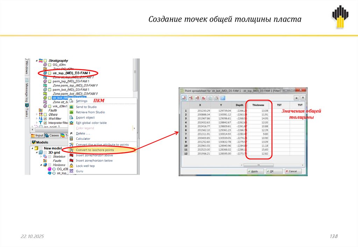This screenshot has width=358, height=247.
Task: Click the Horizons icon in the Models tree
Action: click(x=45, y=165)
